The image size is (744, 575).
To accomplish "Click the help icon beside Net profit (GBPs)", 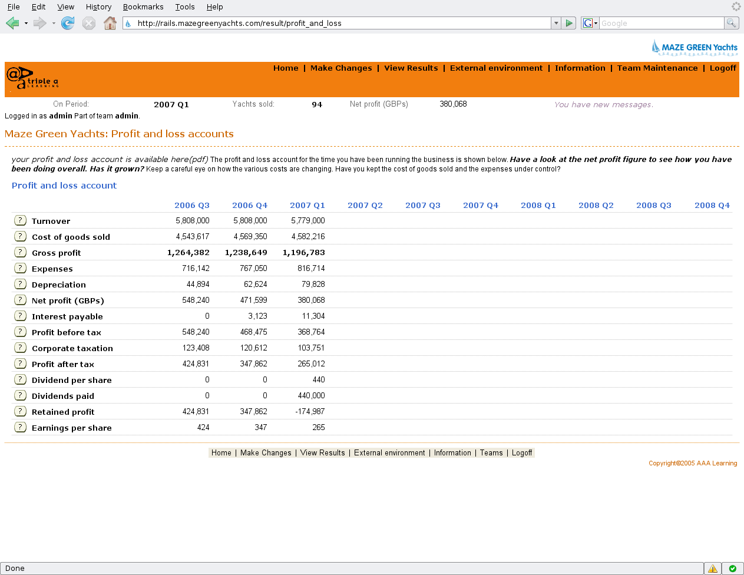I will (20, 299).
